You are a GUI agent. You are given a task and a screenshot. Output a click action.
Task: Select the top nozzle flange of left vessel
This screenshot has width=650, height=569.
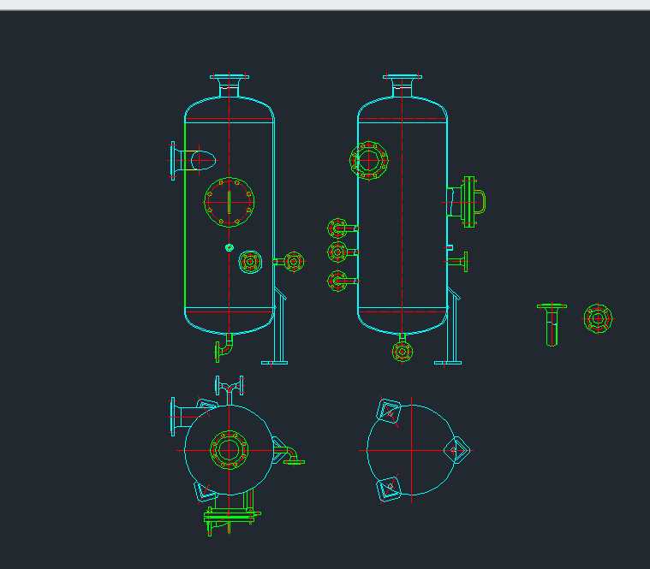(x=230, y=77)
